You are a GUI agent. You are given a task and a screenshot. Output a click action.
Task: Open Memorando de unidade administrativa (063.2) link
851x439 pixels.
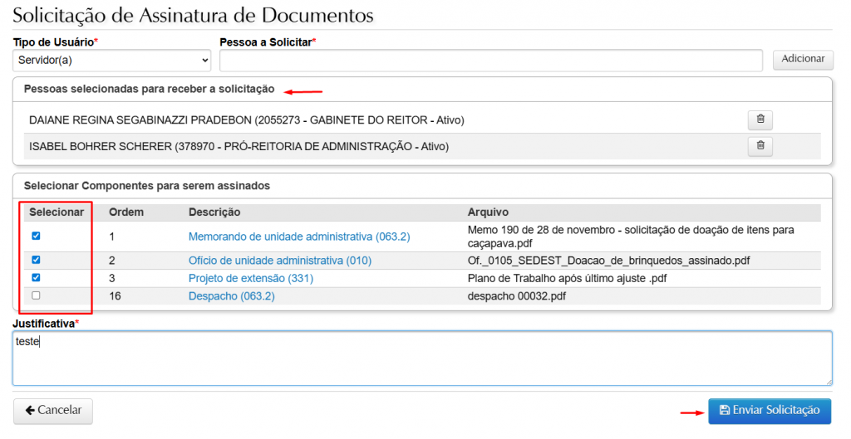tap(299, 237)
